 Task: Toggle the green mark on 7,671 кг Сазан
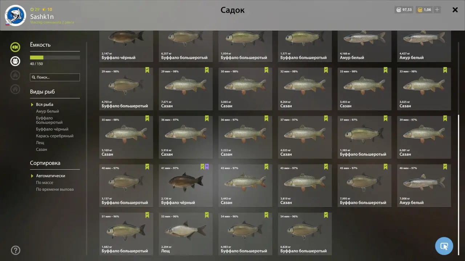pos(207,70)
